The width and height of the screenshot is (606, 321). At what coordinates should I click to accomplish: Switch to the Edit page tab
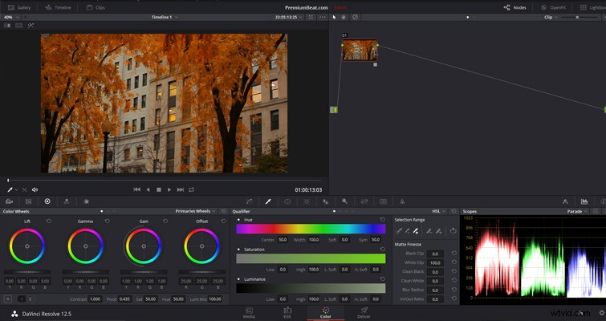click(x=287, y=312)
